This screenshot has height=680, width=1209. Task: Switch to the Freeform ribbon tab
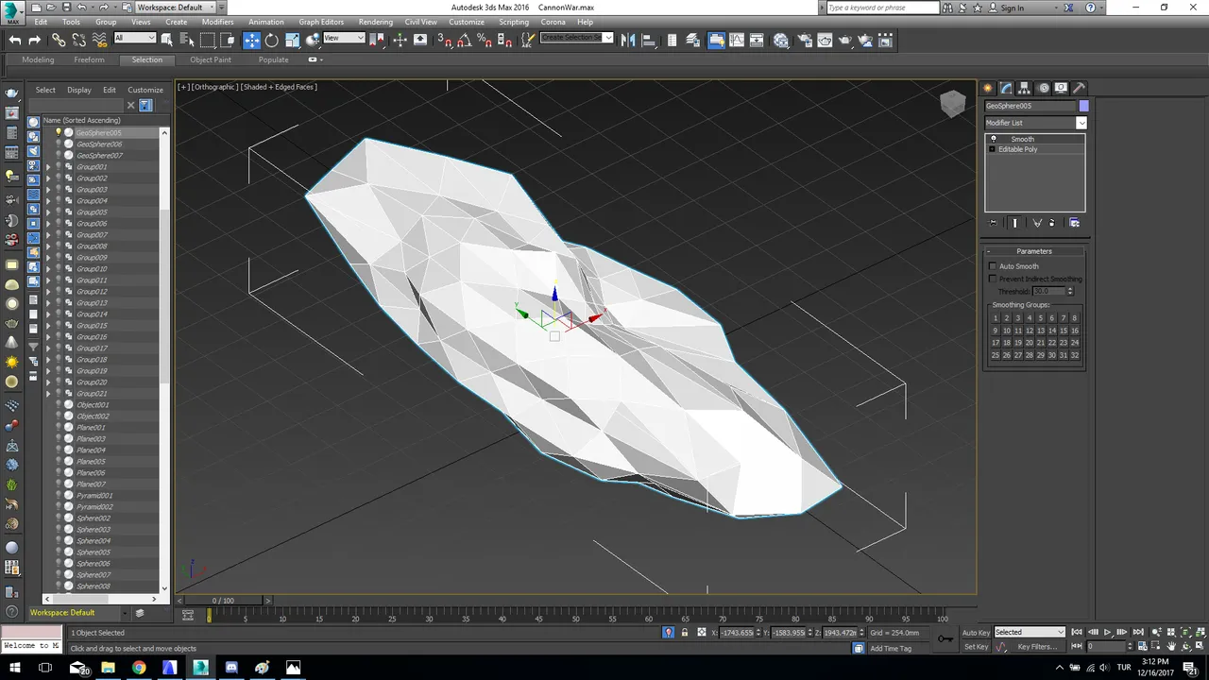tap(89, 59)
